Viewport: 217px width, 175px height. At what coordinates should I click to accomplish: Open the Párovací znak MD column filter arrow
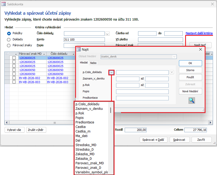pos(44,54)
